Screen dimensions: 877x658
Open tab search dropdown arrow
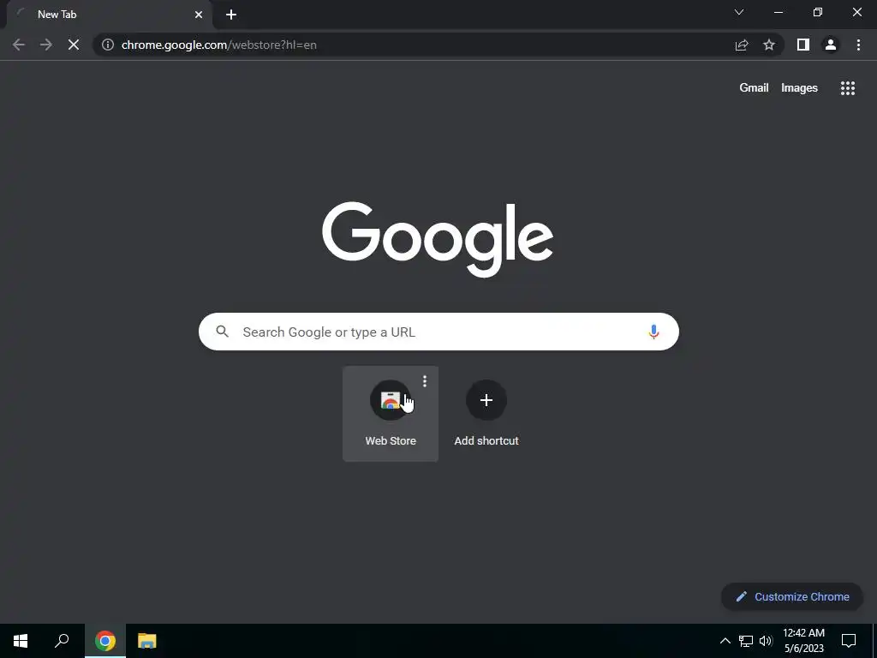[739, 12]
